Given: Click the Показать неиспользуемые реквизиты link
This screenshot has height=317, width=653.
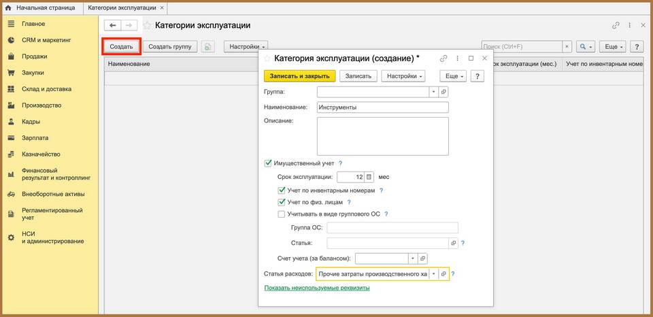Looking at the screenshot, I should [316, 288].
